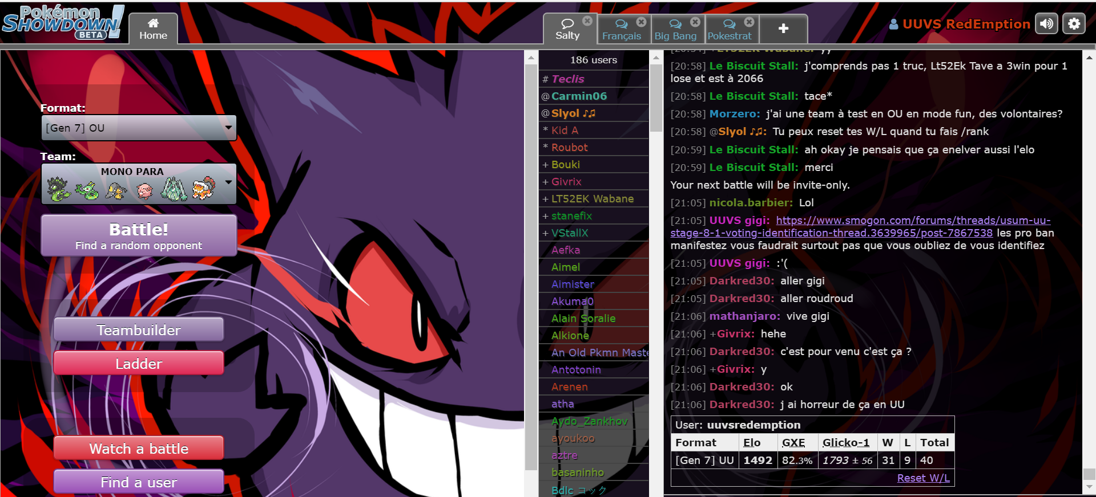This screenshot has width=1096, height=497.
Task: Click Find a user
Action: 139,482
